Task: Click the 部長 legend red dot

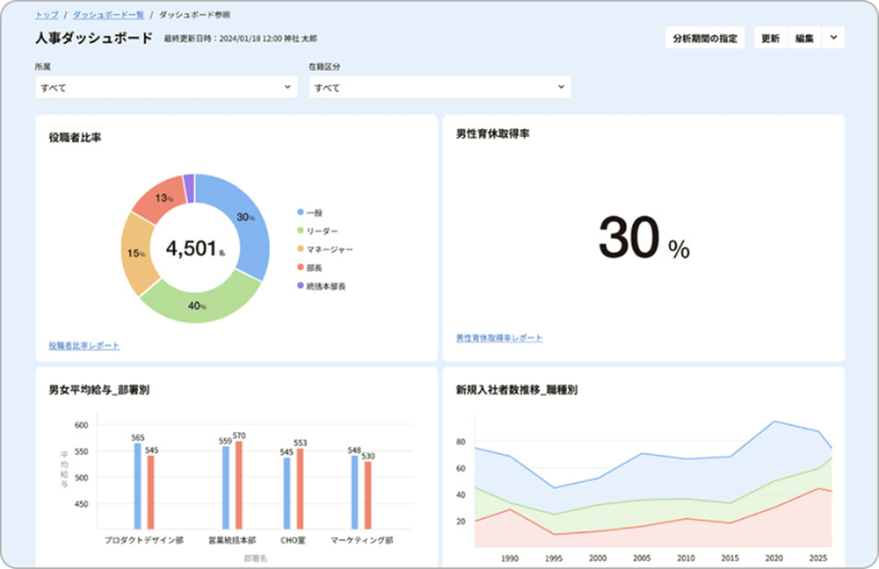Action: [300, 268]
